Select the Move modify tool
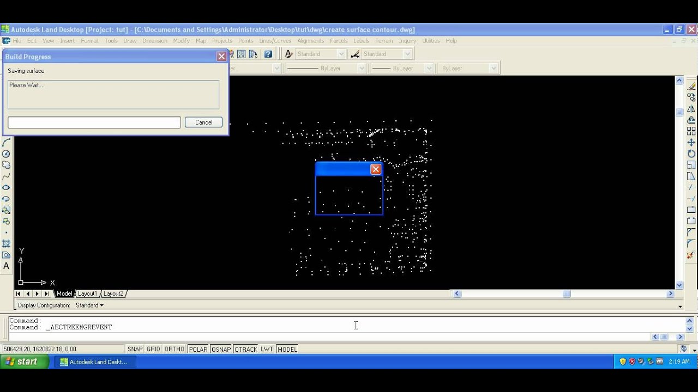This screenshot has height=392, width=698. pos(691,143)
